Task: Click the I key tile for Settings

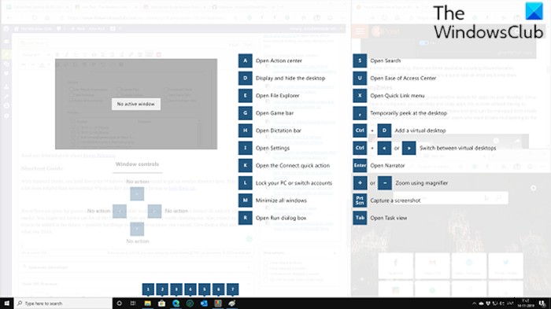Action: 246,148
